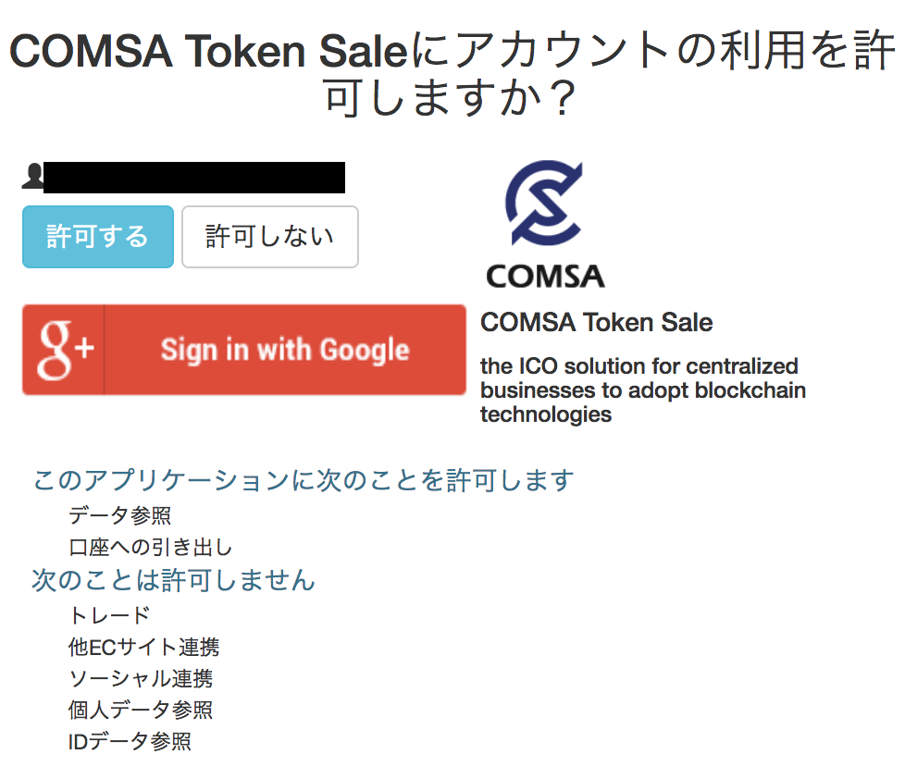The height and width of the screenshot is (779, 905).
Task: Click the 他ECサイト連携 list entry
Action: click(x=144, y=647)
